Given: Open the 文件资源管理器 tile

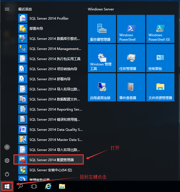Looking at the screenshot, I should click(x=160, y=87).
